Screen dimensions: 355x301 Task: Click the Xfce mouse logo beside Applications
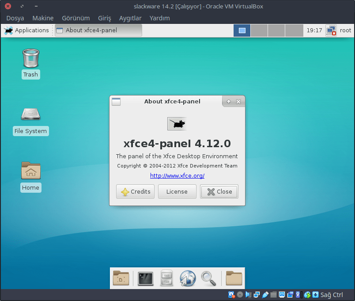coord(8,30)
